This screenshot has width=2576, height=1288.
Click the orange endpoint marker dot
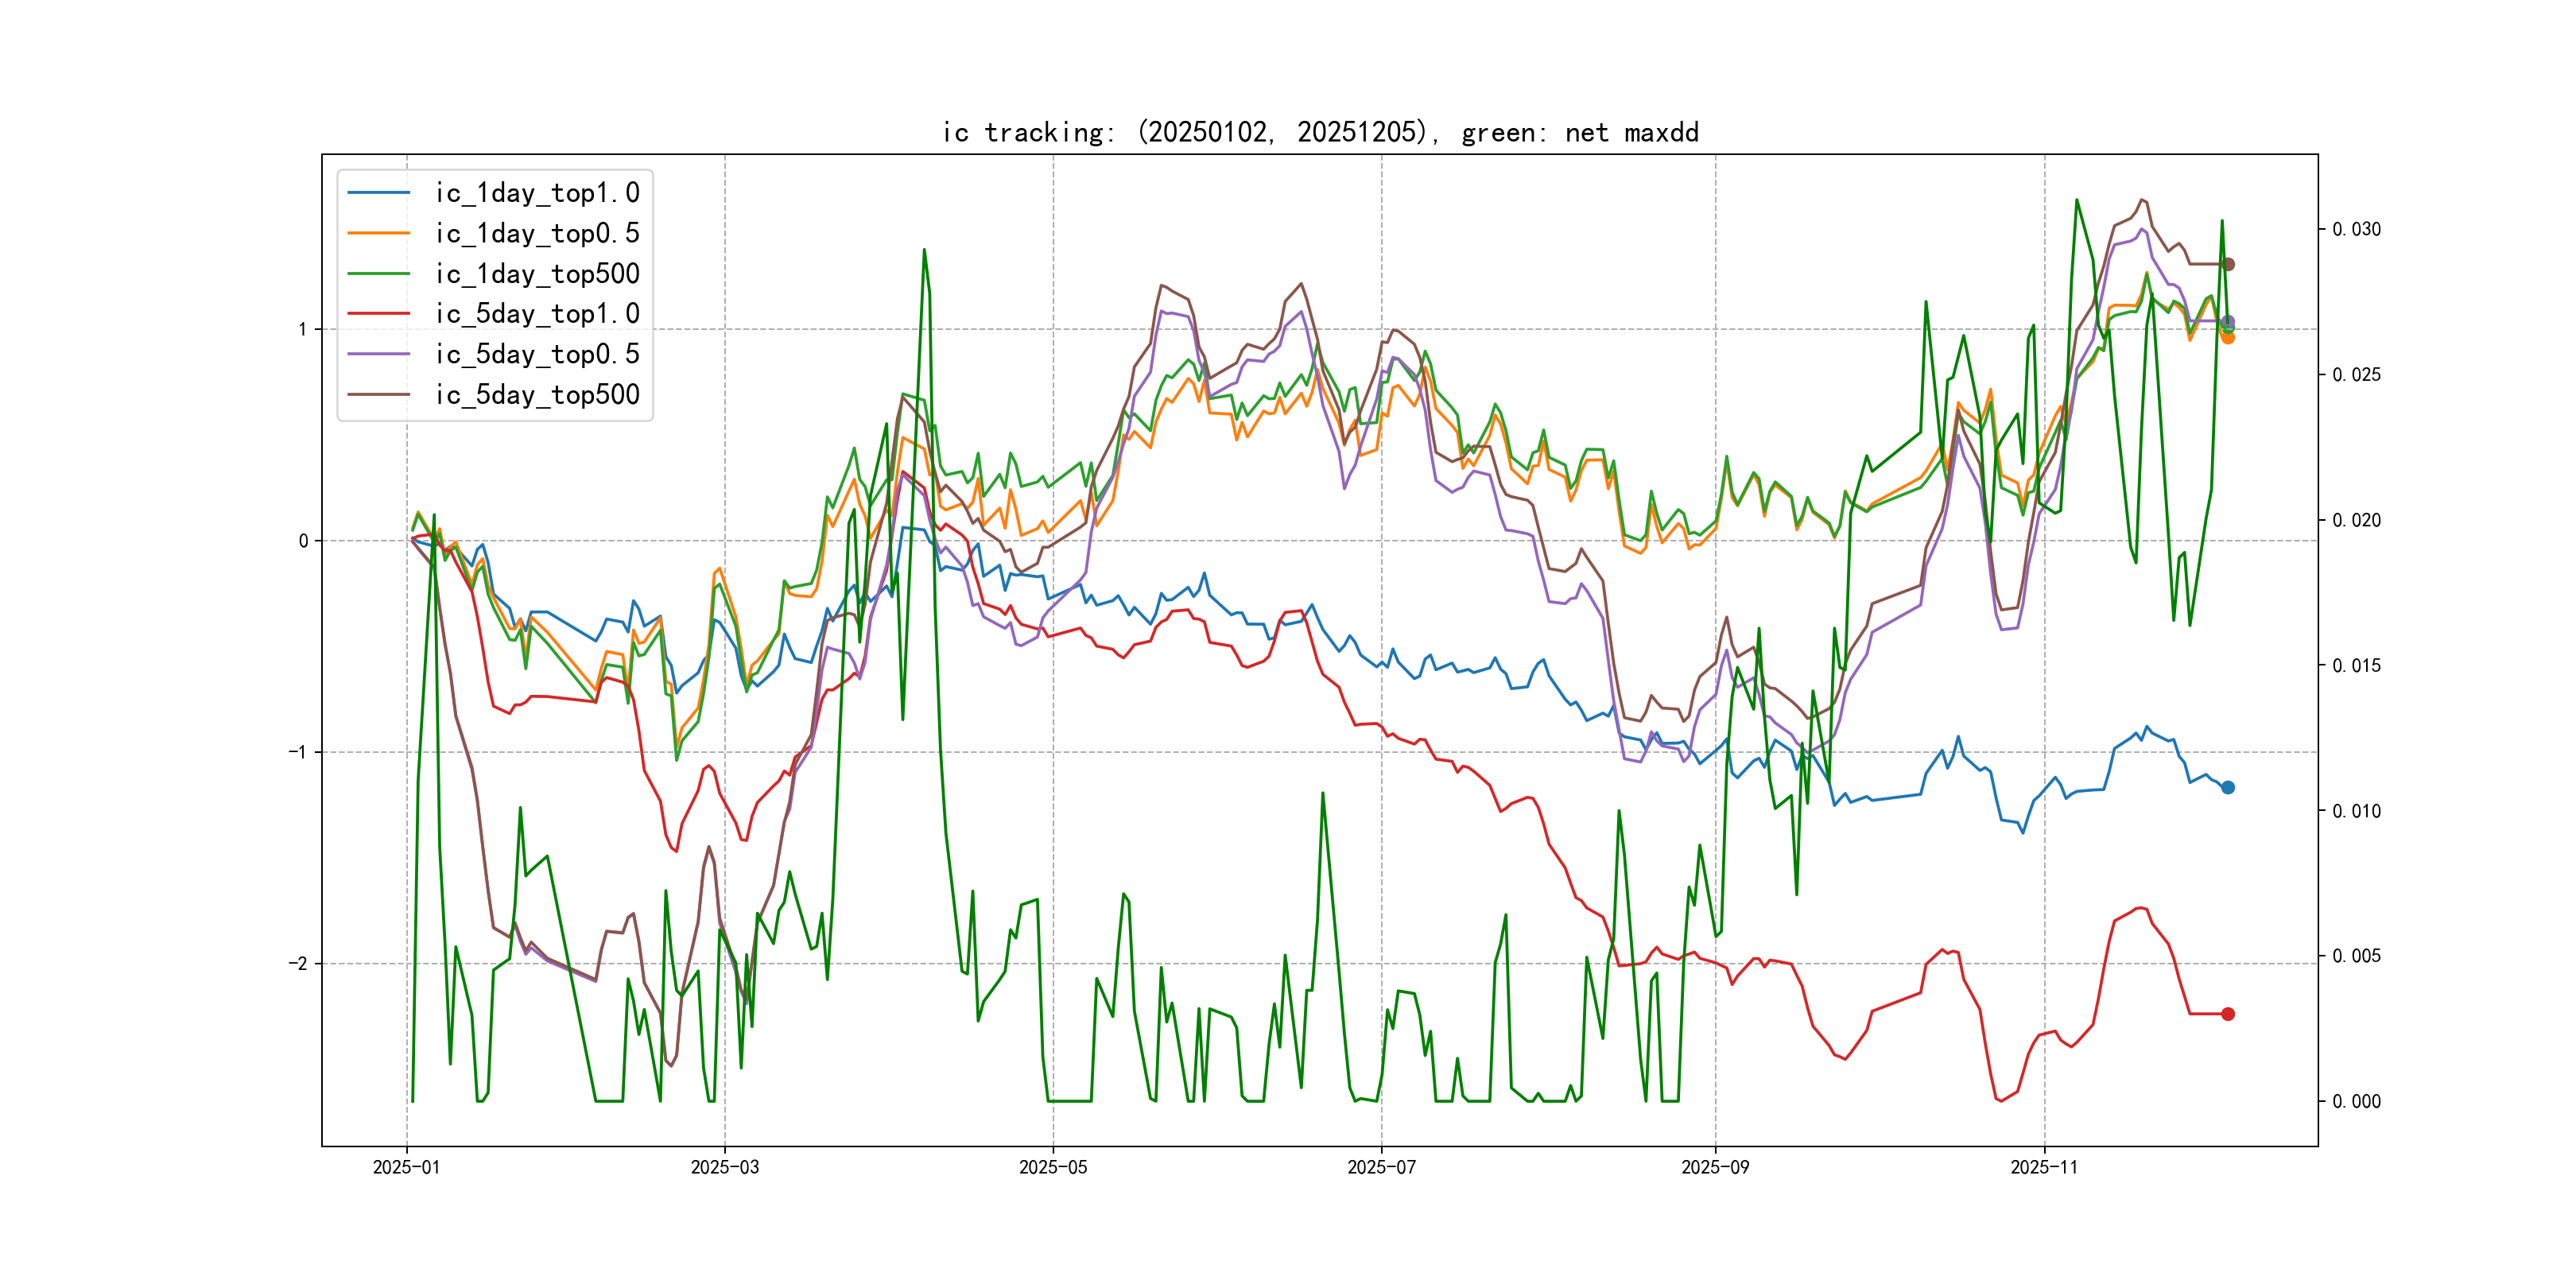[2228, 338]
